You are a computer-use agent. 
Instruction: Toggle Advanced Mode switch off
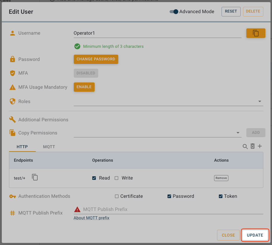(174, 12)
